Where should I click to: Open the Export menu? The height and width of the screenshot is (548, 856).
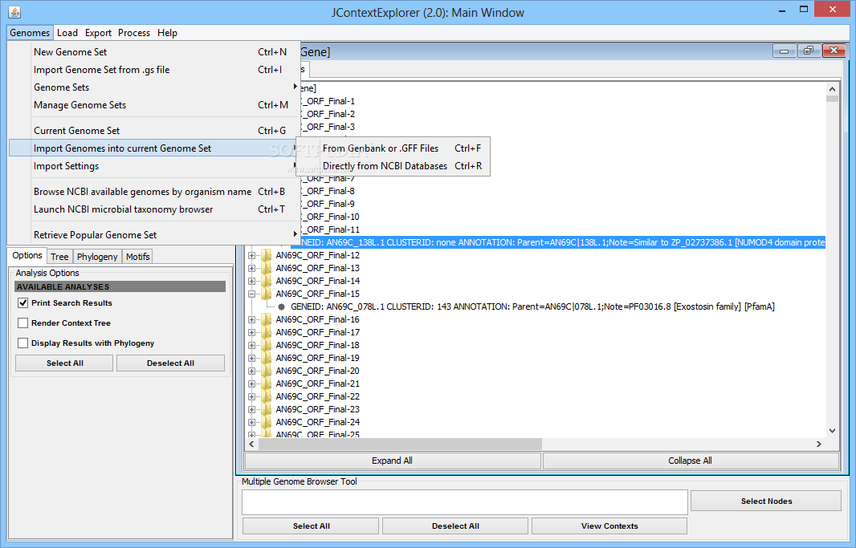tap(98, 33)
